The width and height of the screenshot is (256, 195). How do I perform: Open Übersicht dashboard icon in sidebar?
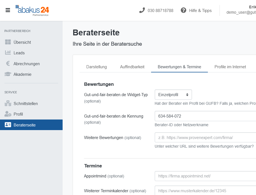pos(8,42)
